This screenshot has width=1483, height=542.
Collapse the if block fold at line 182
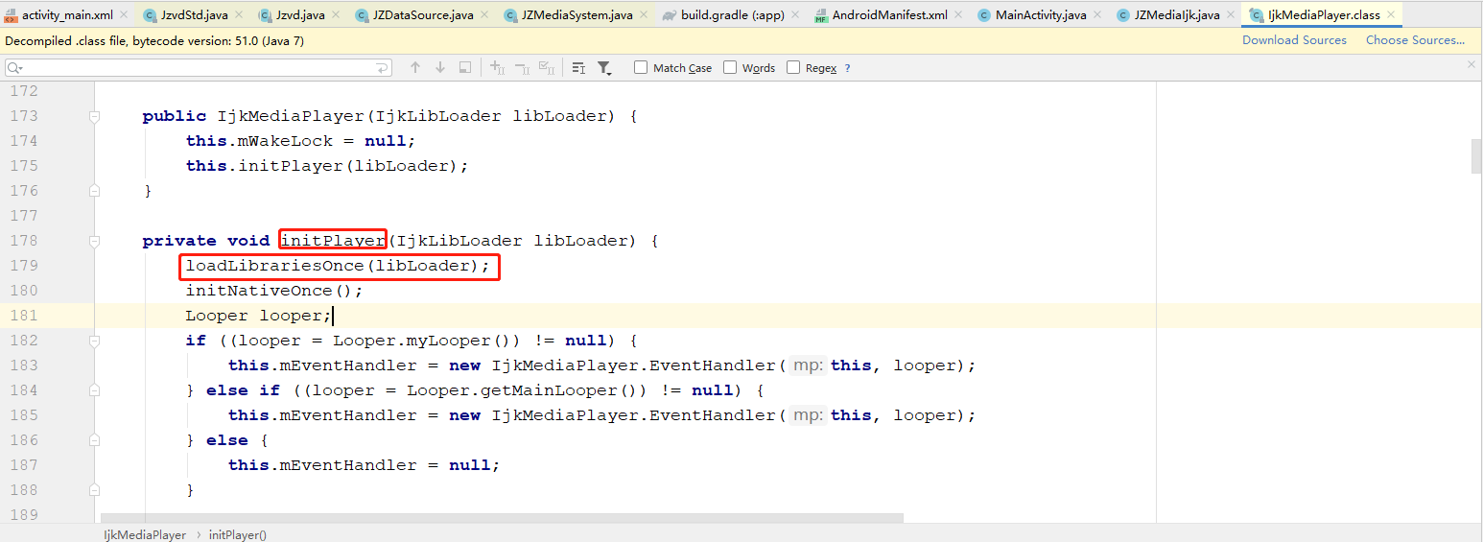(94, 341)
